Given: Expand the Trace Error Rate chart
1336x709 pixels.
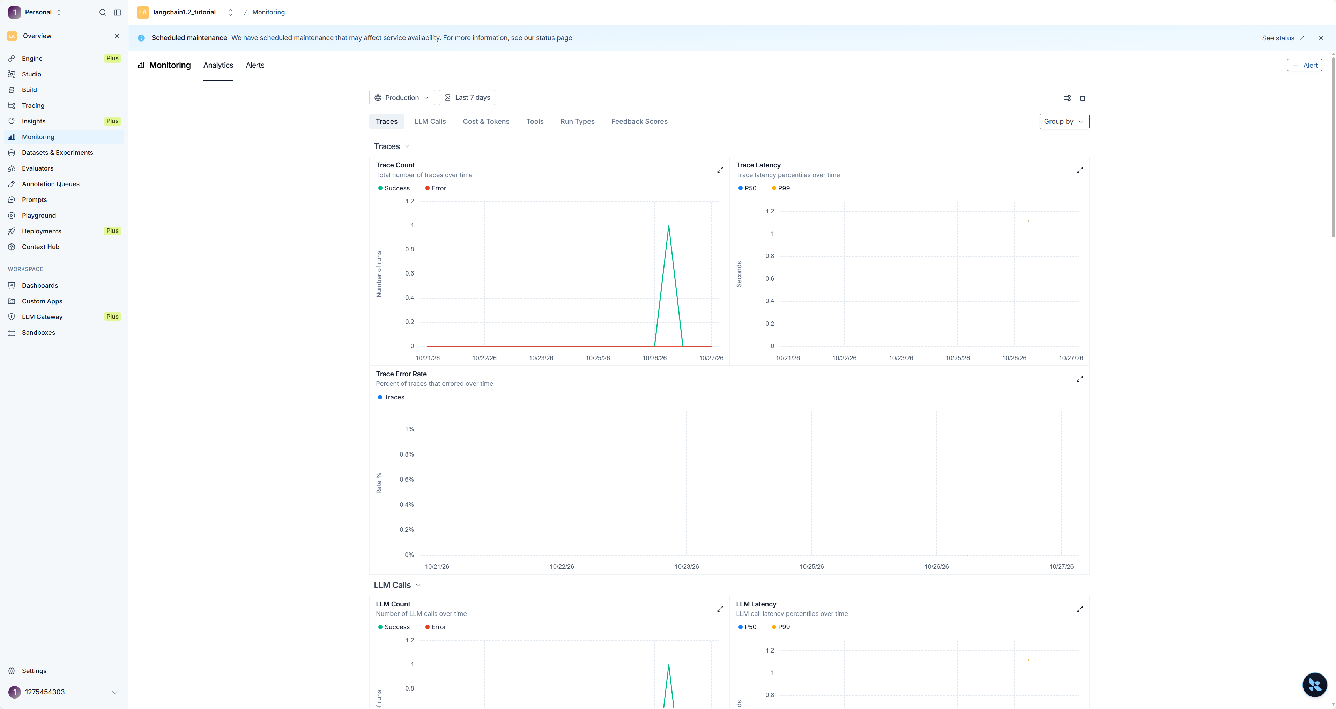Looking at the screenshot, I should point(1080,379).
